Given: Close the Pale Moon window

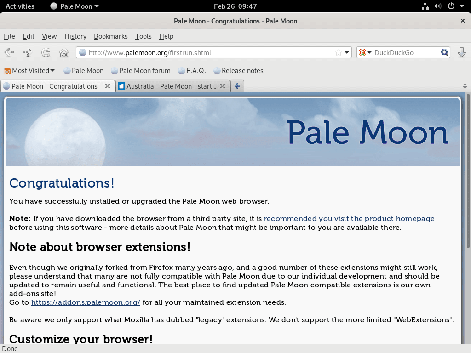Looking at the screenshot, I should [x=463, y=21].
